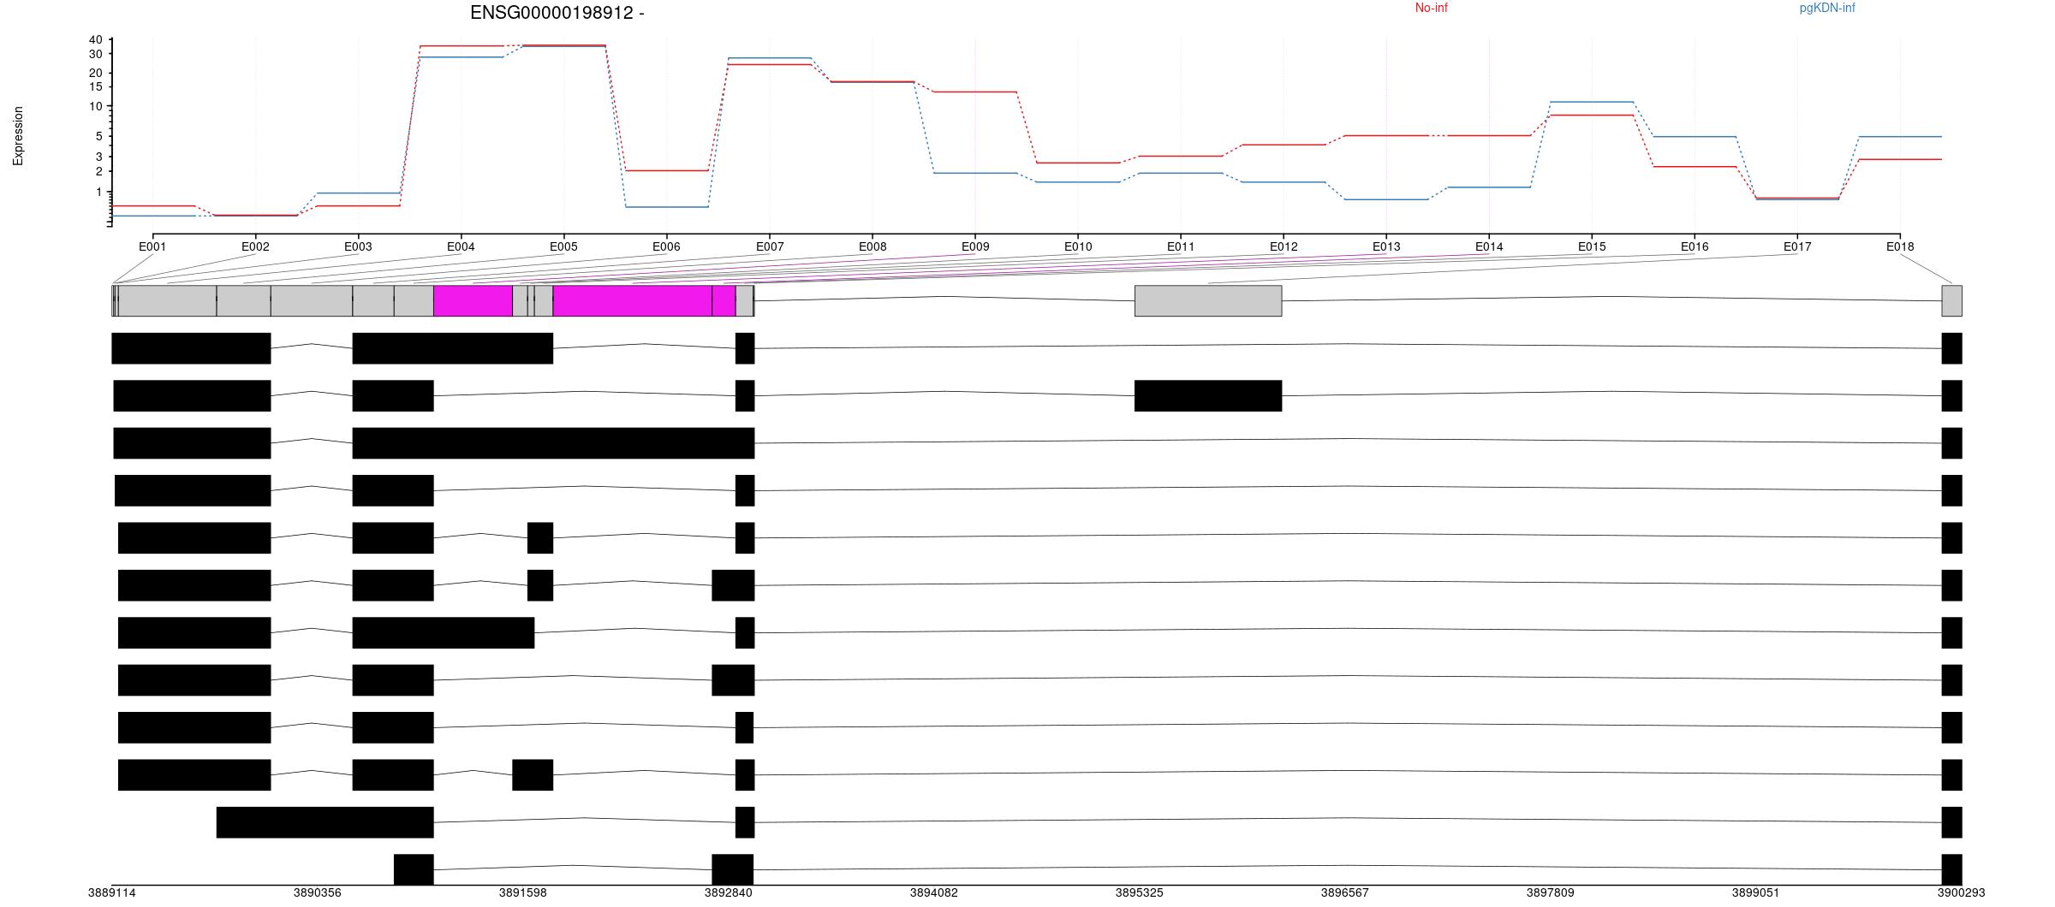Click red No-inf line segment at E009
This screenshot has width=2055, height=907.
[x=975, y=92]
